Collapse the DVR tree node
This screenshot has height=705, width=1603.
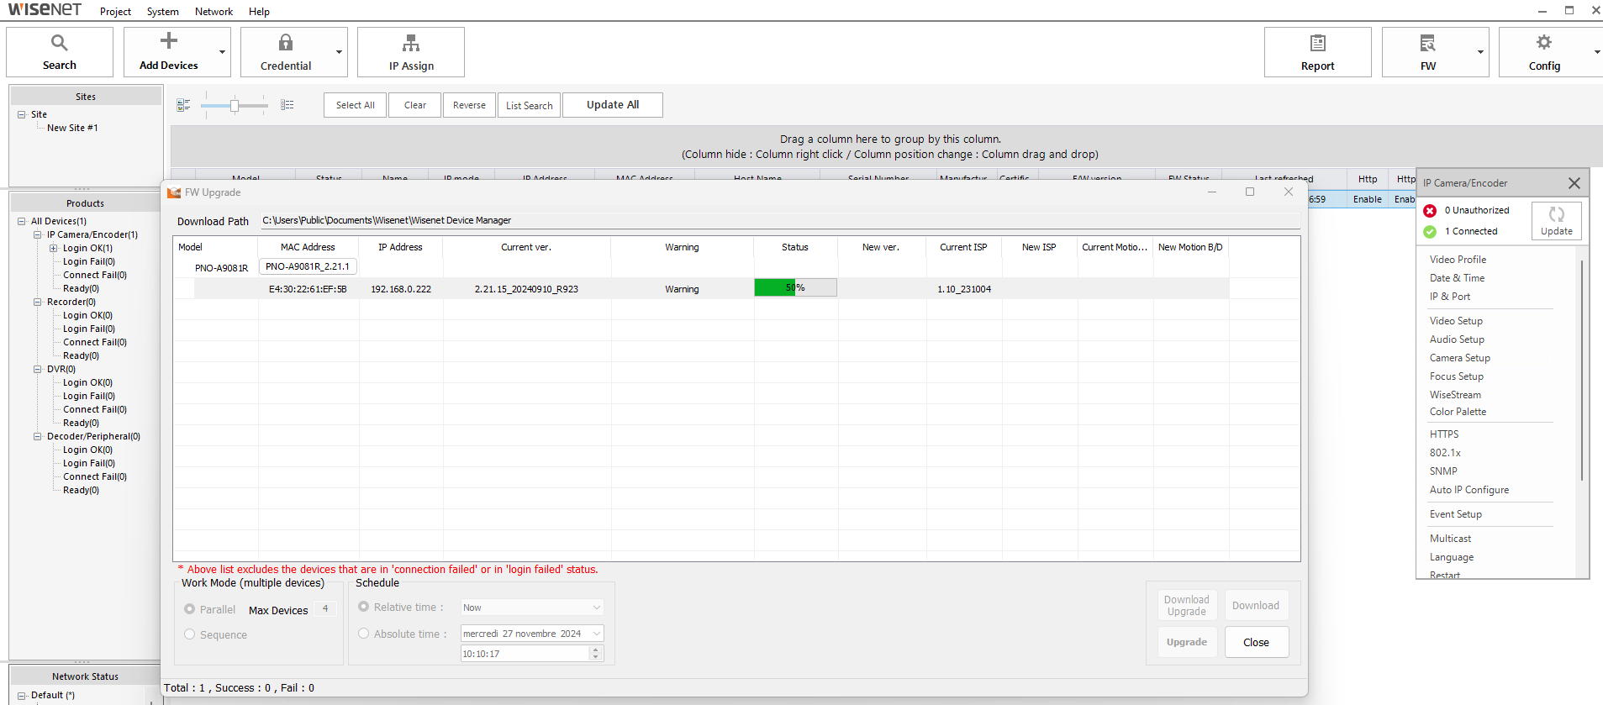[x=38, y=370]
